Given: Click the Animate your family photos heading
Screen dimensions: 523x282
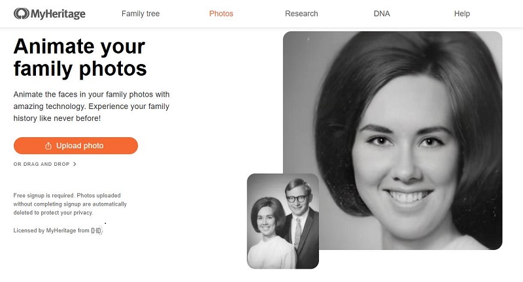Looking at the screenshot, I should coord(80,57).
